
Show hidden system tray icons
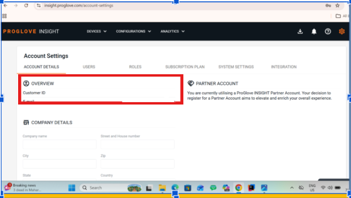[292, 188]
